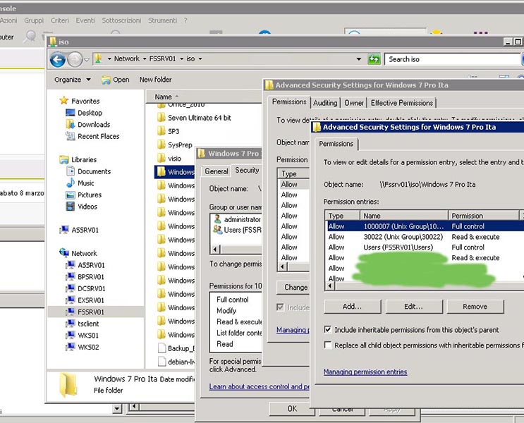Select the tsclient network item
Image resolution: width=524 pixels, height=423 pixels.
tap(88, 324)
